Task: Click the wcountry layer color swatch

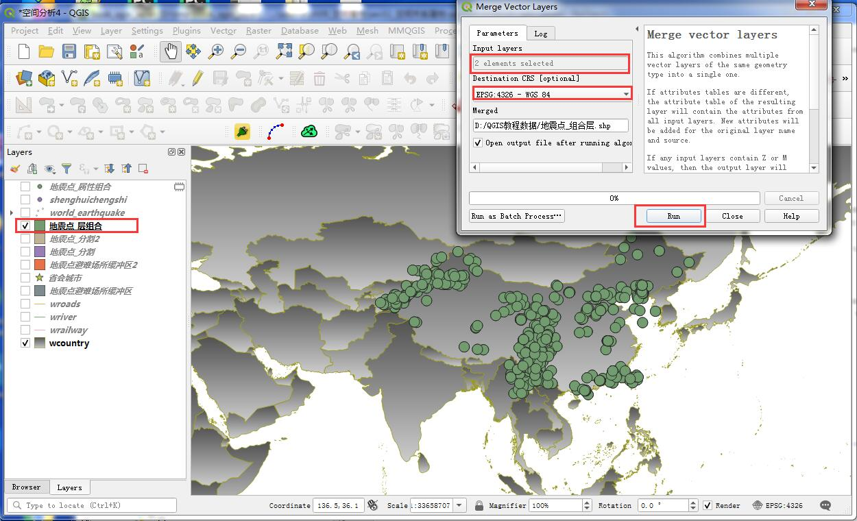Action: (x=40, y=343)
